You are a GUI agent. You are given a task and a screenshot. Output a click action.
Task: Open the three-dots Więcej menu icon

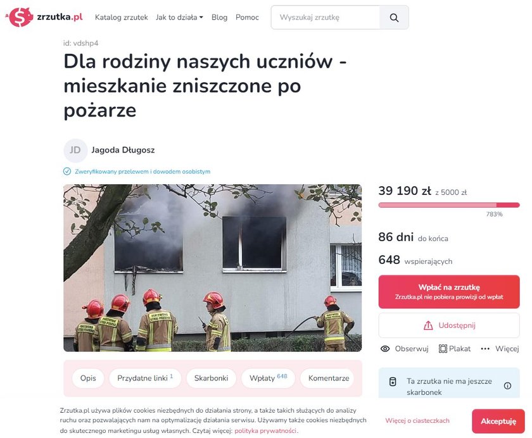coord(485,349)
